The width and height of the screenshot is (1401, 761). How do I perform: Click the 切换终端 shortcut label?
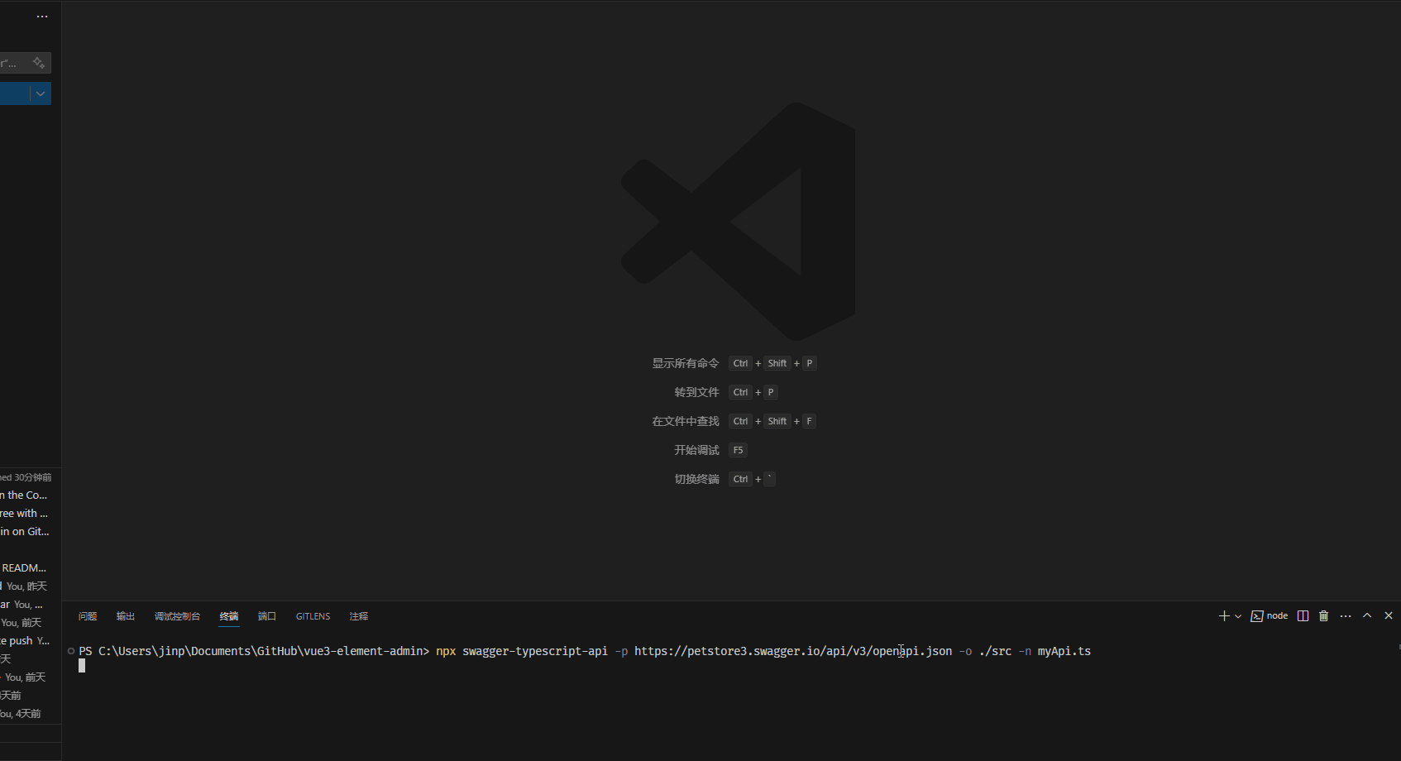pos(696,479)
